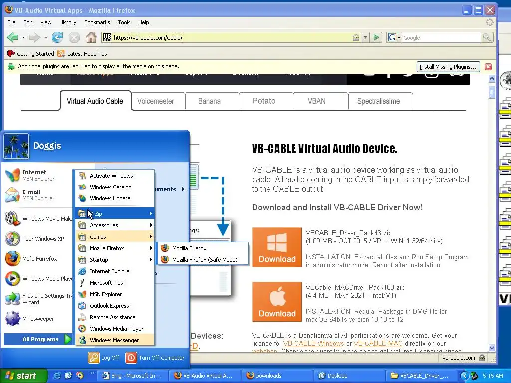Click the Internet Explorer quick launch icon
511x383 pixels.
57,376
